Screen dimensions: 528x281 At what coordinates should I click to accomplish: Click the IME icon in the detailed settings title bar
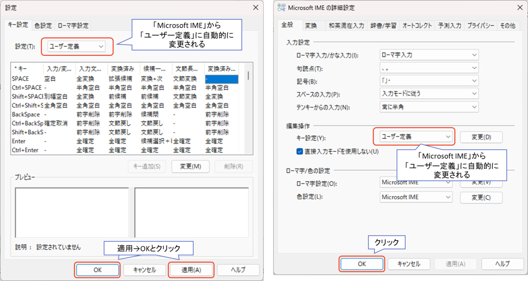pyautogui.click(x=281, y=8)
